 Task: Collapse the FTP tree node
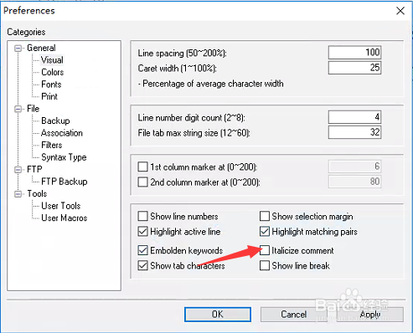[x=18, y=170]
